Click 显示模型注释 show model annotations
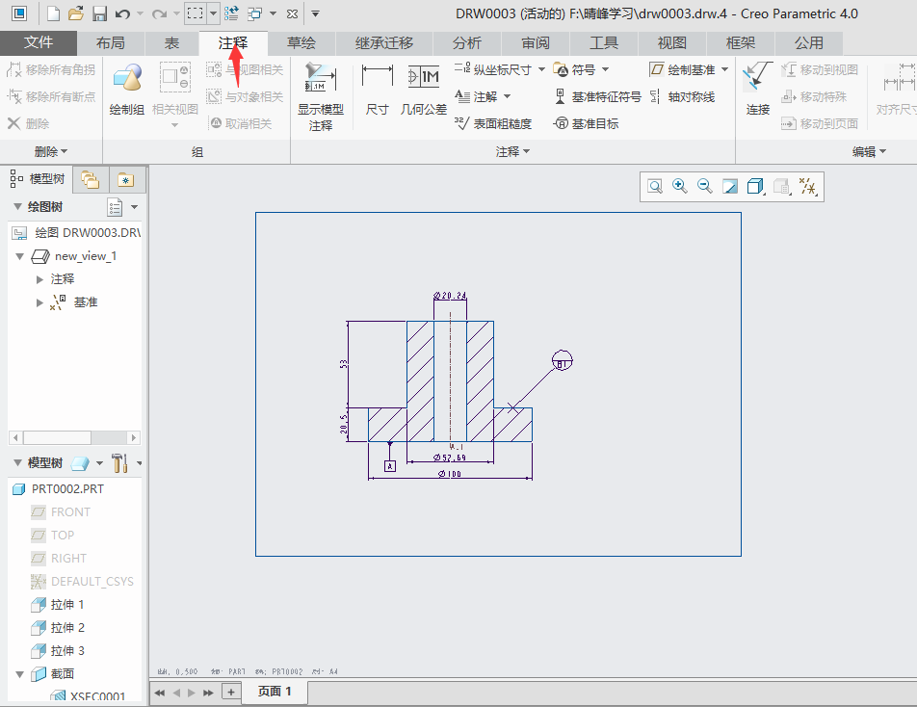The image size is (917, 707). pos(321,96)
